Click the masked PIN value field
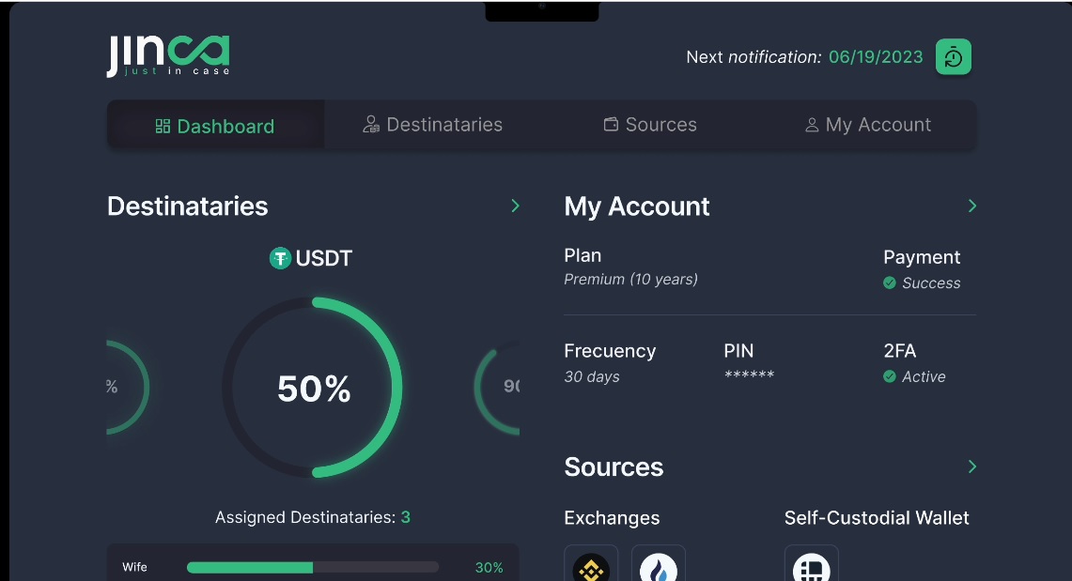This screenshot has width=1072, height=581. coord(749,376)
